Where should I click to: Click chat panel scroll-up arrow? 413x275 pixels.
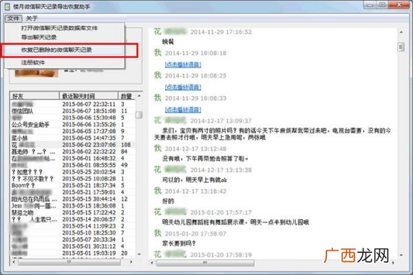(x=401, y=32)
